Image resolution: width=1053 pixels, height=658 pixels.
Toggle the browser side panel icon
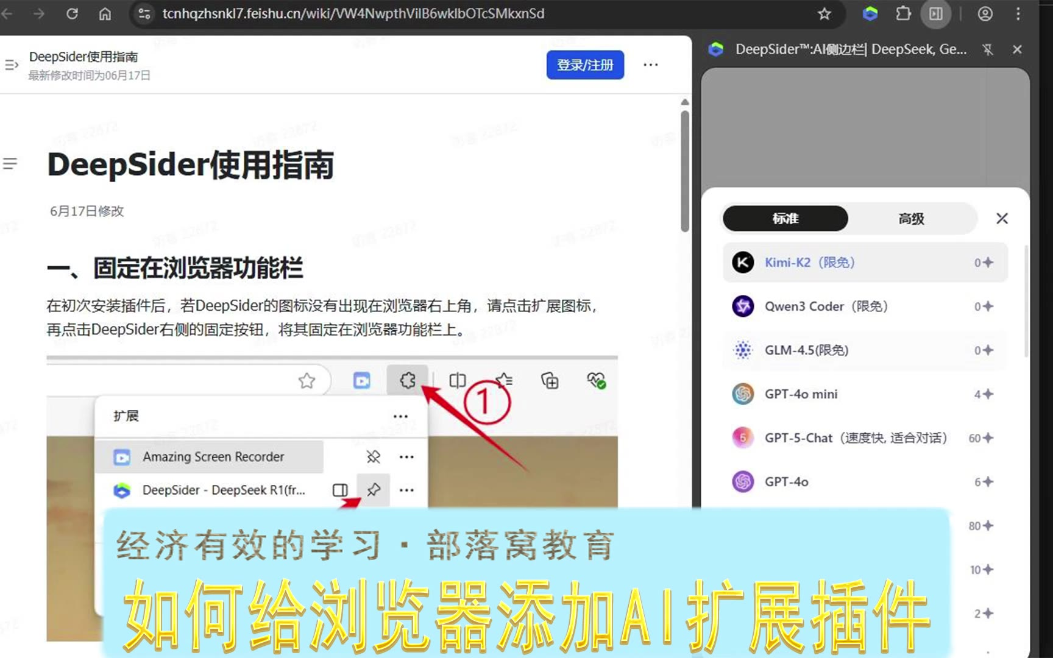[936, 14]
